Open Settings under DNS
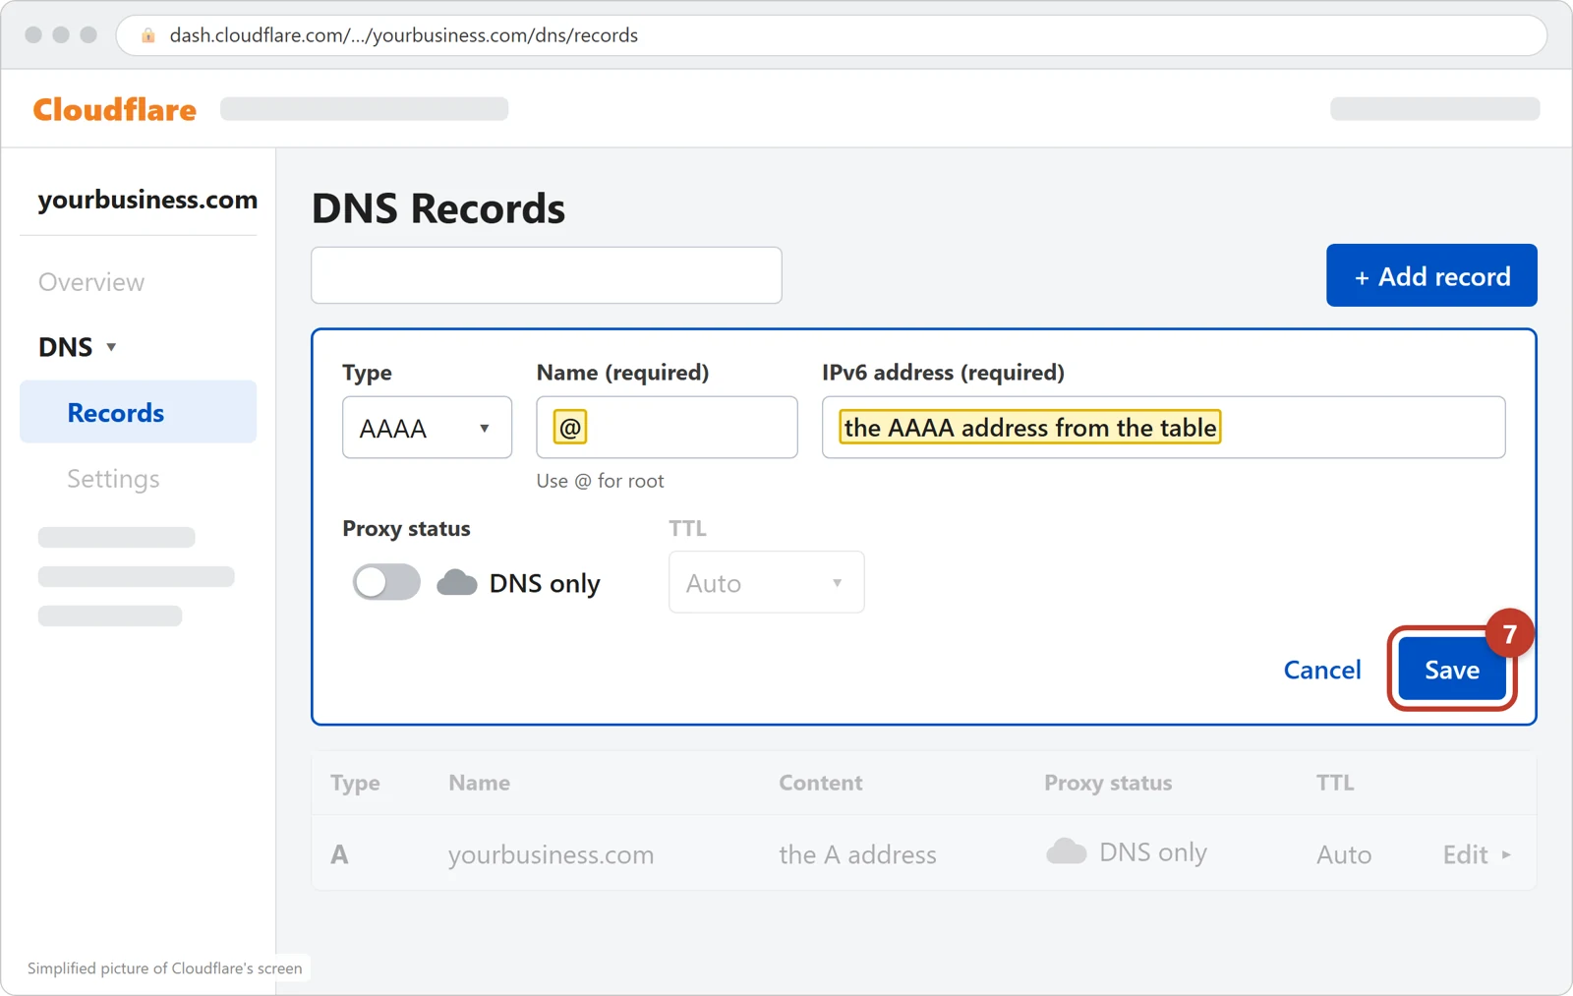 (x=113, y=479)
